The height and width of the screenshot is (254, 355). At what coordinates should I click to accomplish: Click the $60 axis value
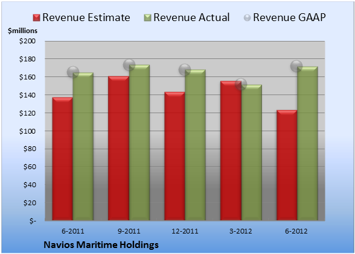click(x=30, y=167)
